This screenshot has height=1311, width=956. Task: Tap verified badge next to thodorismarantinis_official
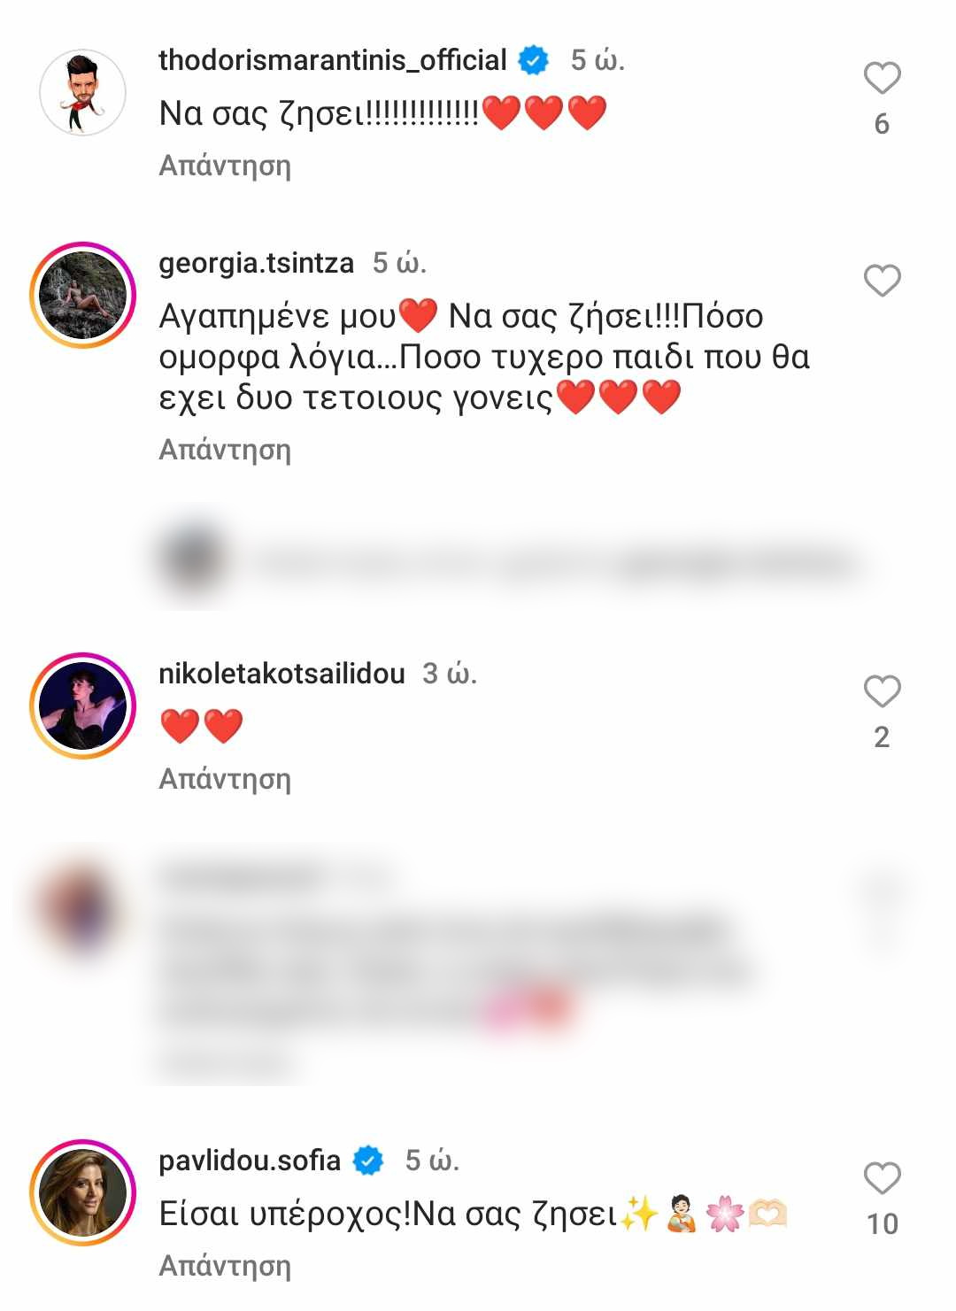tap(534, 60)
